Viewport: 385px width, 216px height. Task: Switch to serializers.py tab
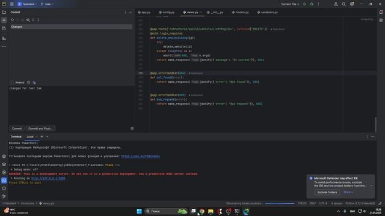point(267,12)
